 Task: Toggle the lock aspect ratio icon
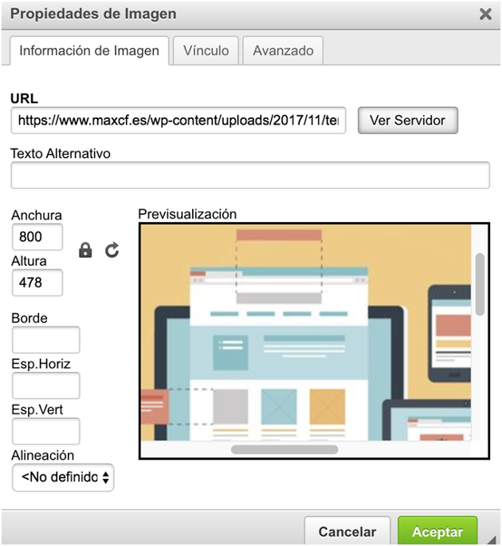coord(85,250)
